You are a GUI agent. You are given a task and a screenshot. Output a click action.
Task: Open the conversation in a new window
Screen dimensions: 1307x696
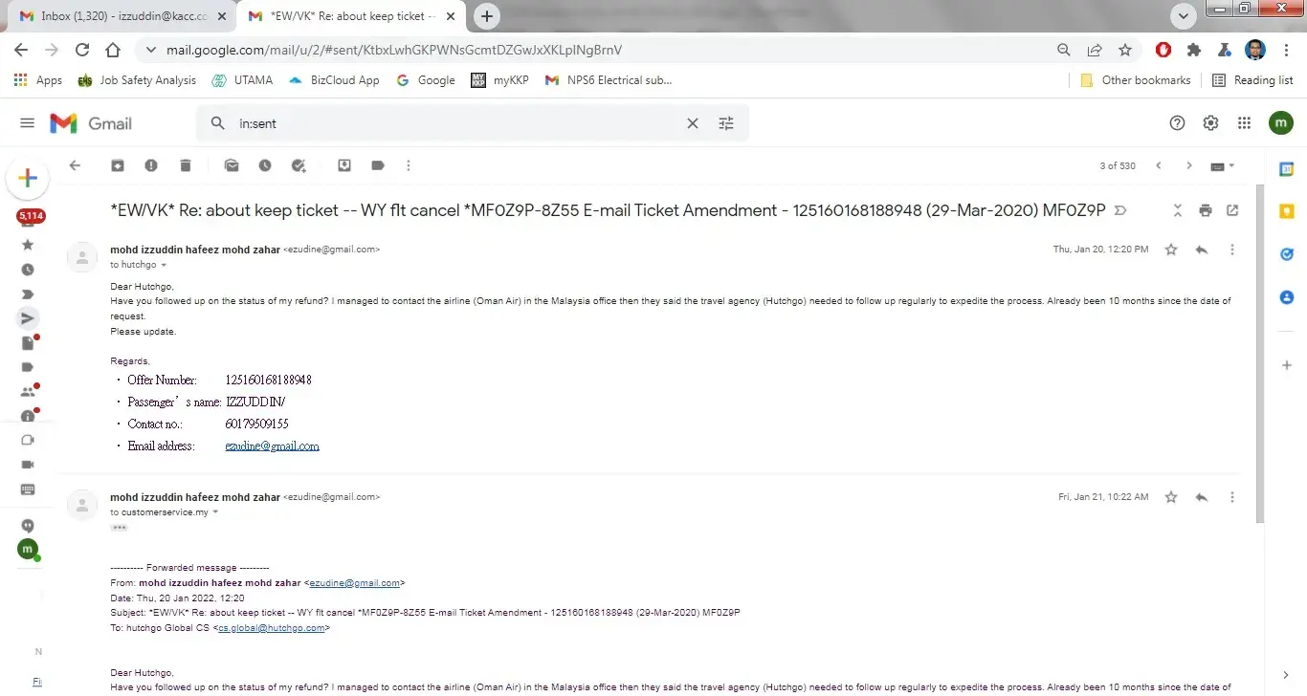point(1232,210)
